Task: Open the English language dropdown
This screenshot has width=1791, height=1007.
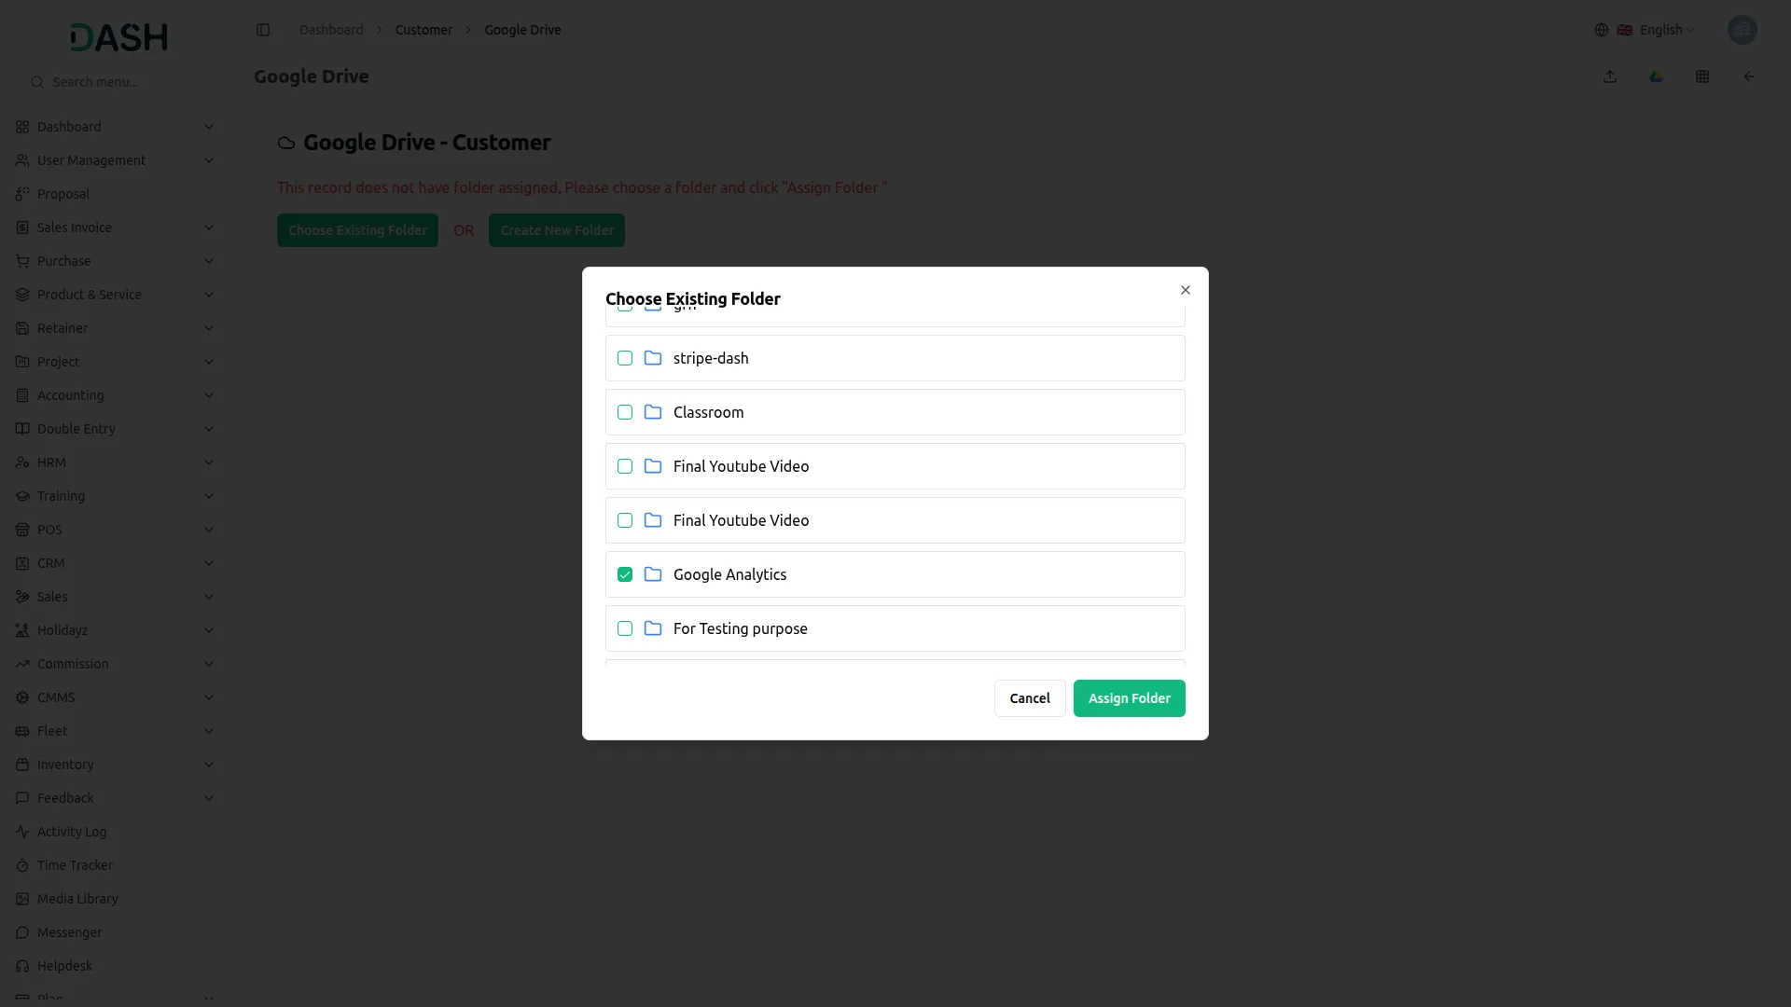Action: pyautogui.click(x=1661, y=29)
